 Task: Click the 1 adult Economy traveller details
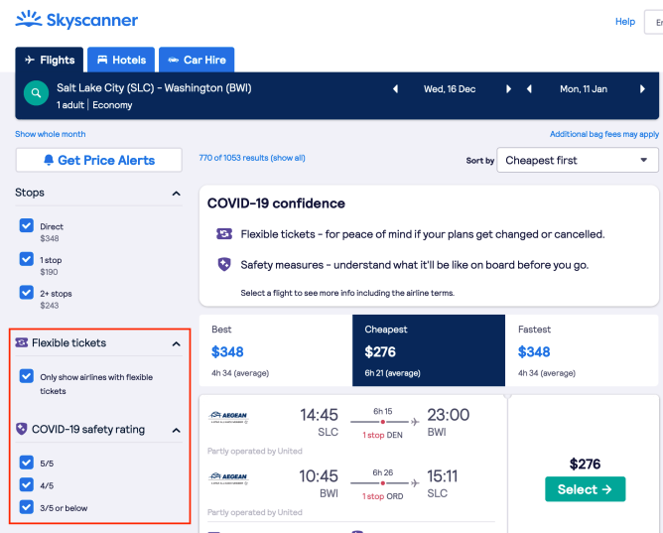point(94,105)
